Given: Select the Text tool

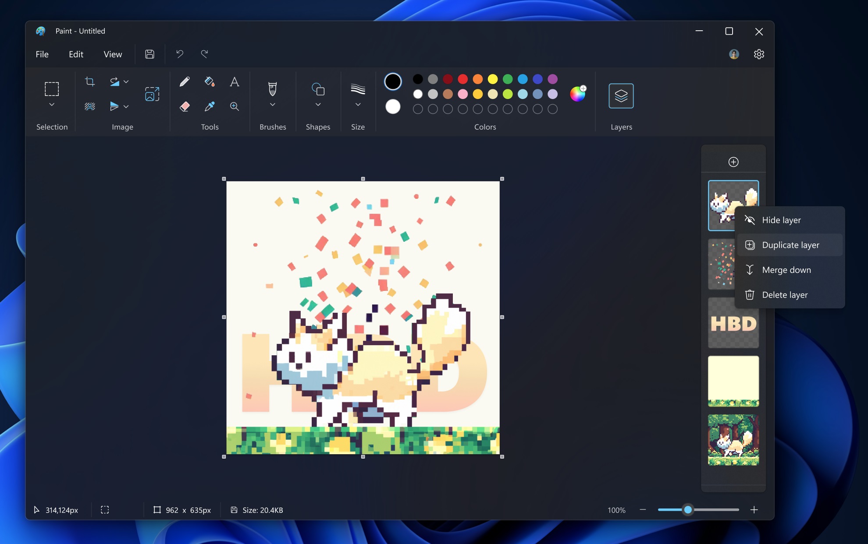Looking at the screenshot, I should point(234,81).
